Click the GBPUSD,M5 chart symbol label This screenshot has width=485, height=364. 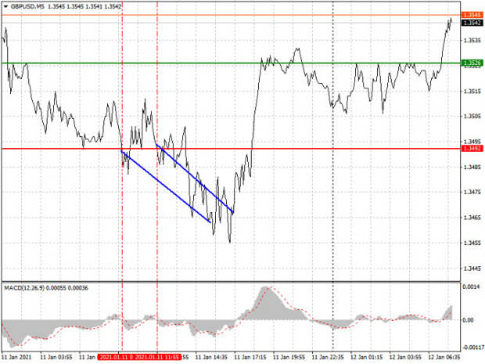click(26, 5)
